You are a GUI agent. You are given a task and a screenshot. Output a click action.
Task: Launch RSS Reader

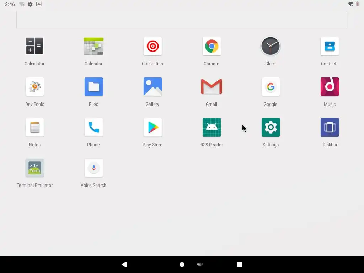[212, 127]
